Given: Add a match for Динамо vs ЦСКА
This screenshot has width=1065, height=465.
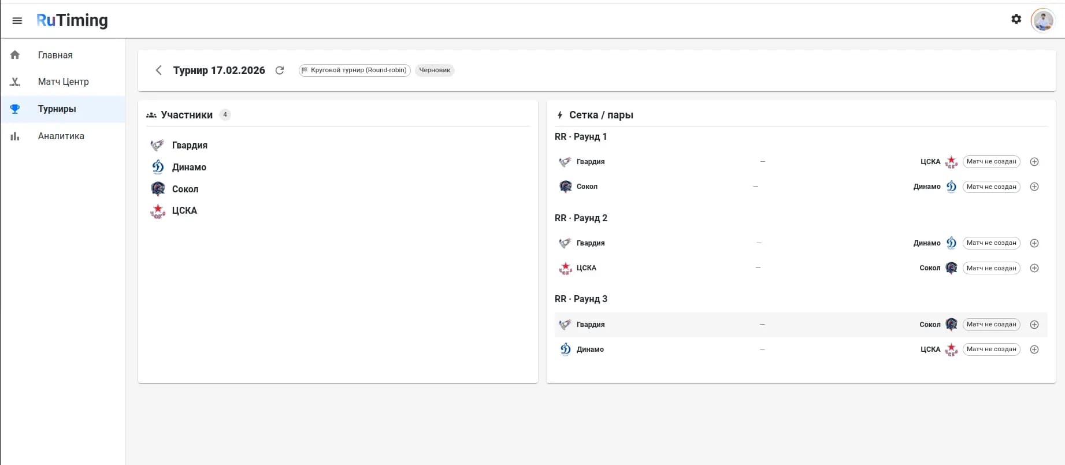Looking at the screenshot, I should tap(1034, 350).
